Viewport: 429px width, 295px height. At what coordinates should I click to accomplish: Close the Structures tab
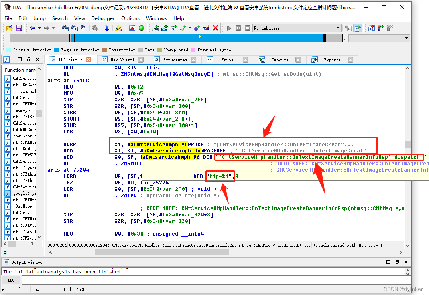coord(193,60)
